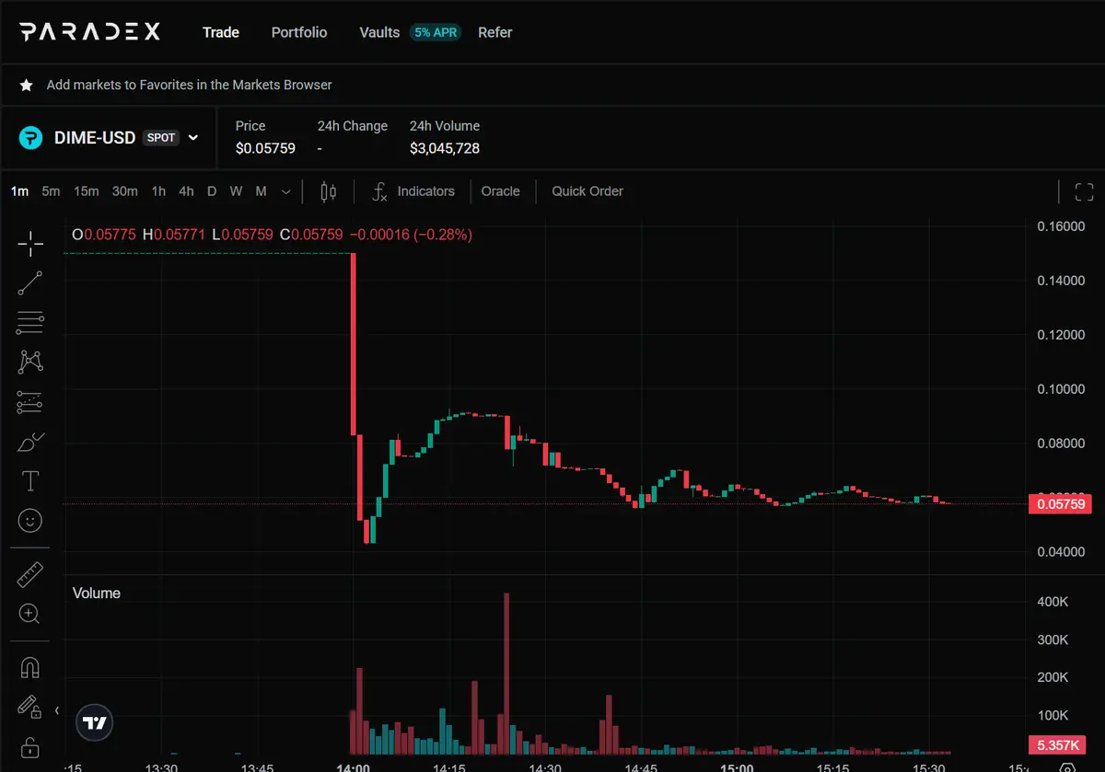Select the brush drawing tool
Viewport: 1105px width, 772px height.
(30, 442)
